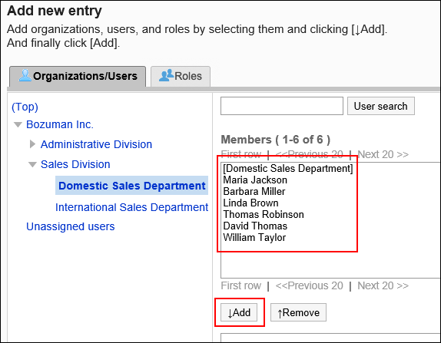Select Administrative Division organization
The image size is (441, 343).
click(x=96, y=144)
